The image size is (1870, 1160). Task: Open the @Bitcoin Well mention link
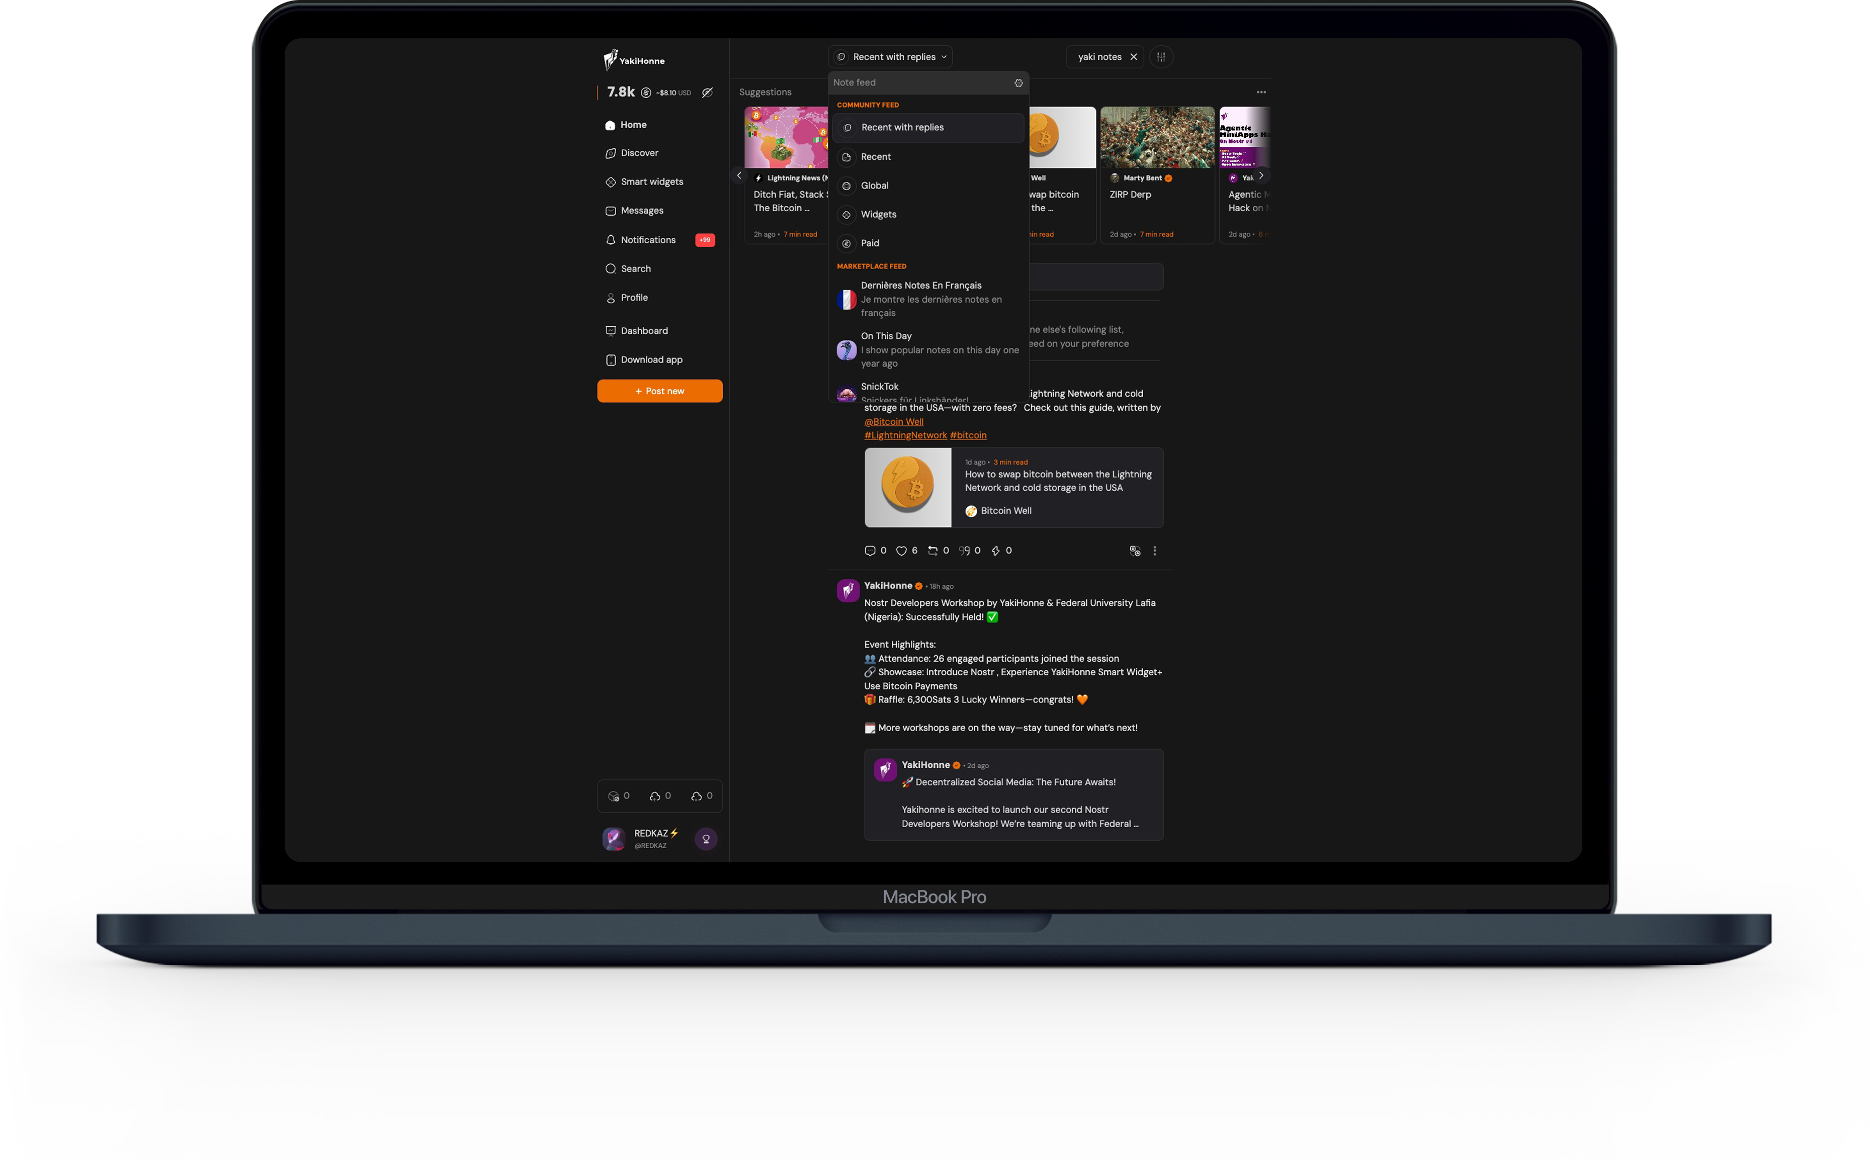coord(894,422)
